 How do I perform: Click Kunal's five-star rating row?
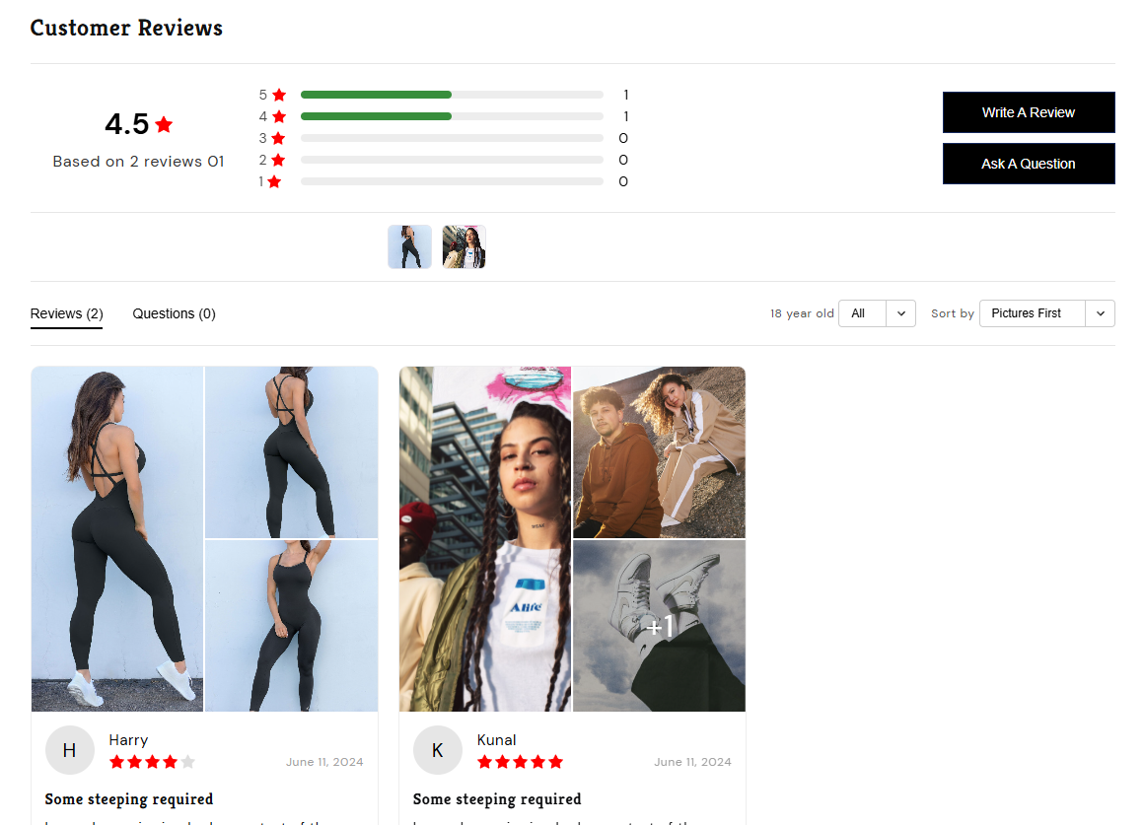520,762
